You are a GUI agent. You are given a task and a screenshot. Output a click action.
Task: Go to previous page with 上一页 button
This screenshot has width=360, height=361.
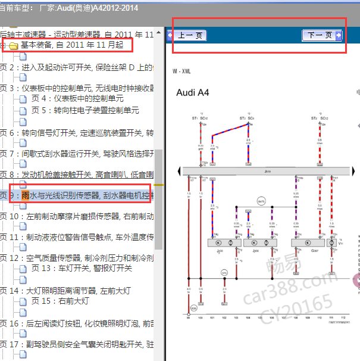(187, 35)
